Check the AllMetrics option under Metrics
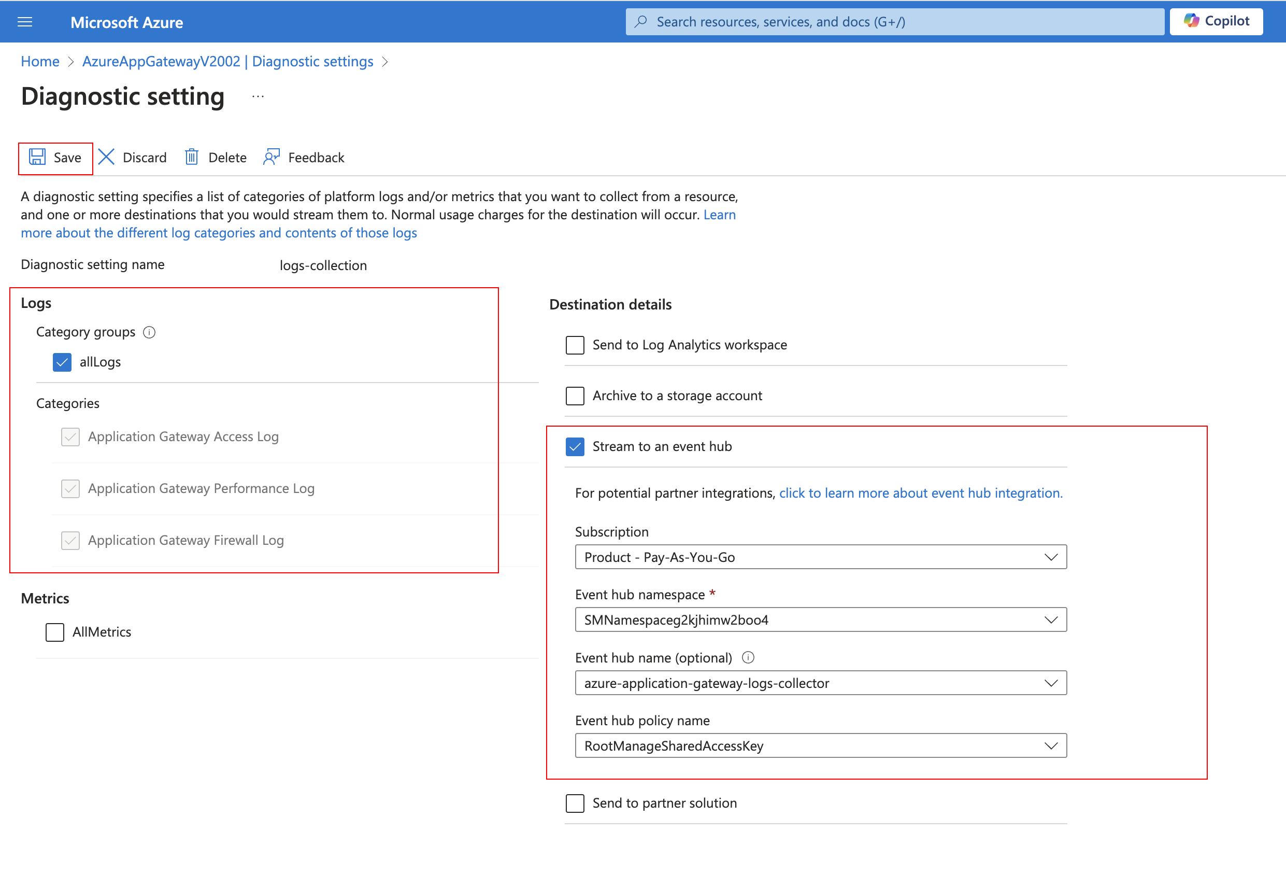This screenshot has width=1286, height=874. click(x=54, y=631)
